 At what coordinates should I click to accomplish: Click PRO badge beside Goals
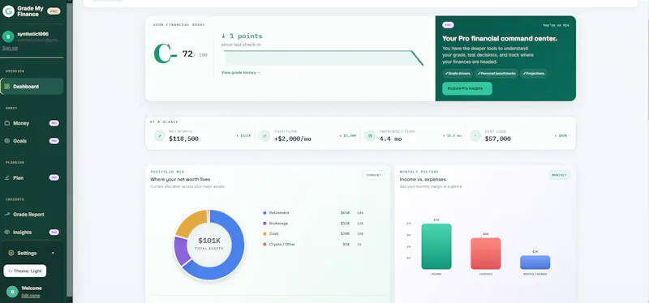[54, 141]
